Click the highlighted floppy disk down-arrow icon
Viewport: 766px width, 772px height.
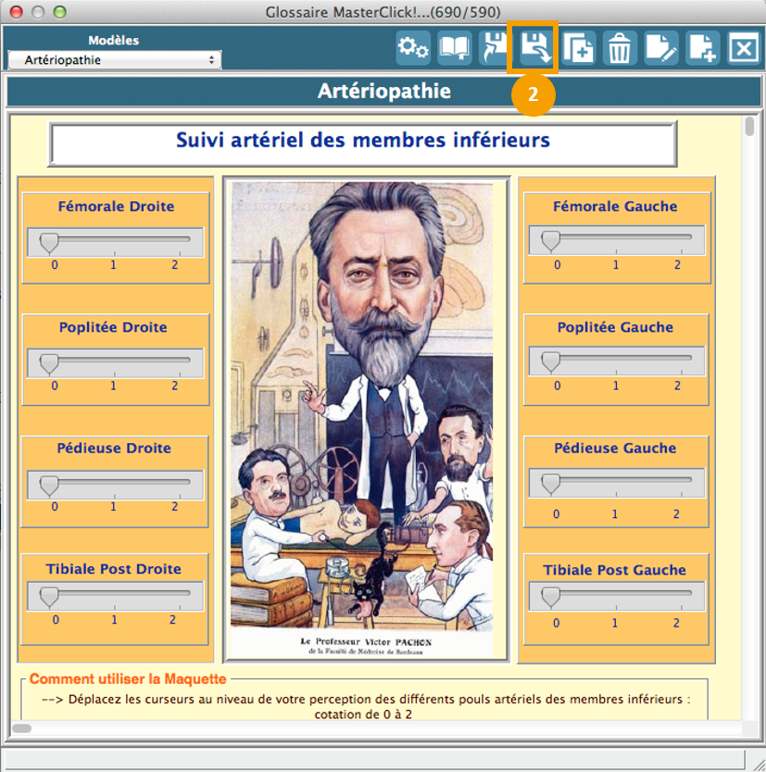(x=535, y=48)
